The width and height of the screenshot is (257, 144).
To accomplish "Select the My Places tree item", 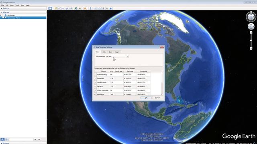I will click(11, 15).
